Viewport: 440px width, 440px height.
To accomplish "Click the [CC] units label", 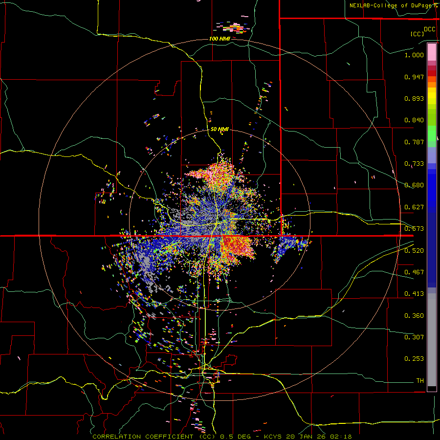I will (418, 34).
